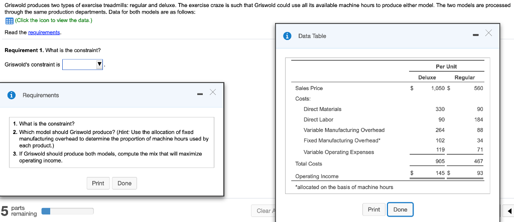Click the Requirements dialog title
Screen dimensions: 514x222
tap(41, 95)
